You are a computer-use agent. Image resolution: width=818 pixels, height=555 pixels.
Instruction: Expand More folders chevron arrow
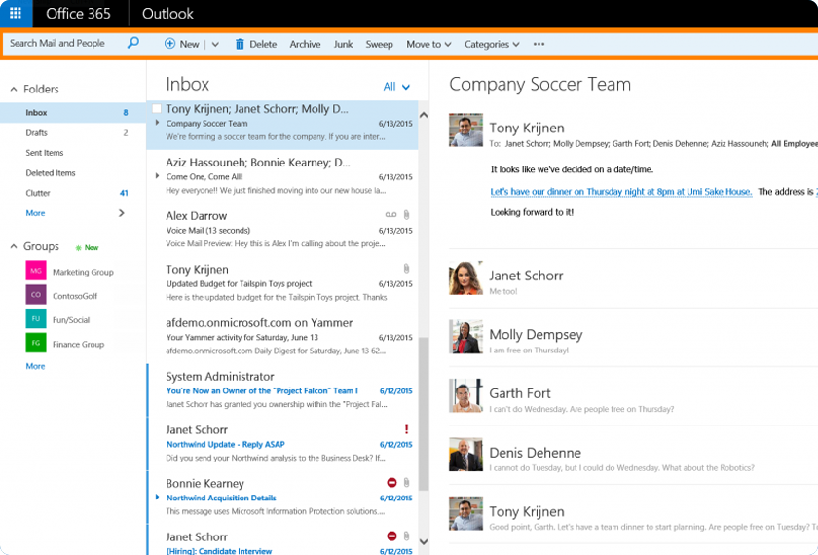122,213
